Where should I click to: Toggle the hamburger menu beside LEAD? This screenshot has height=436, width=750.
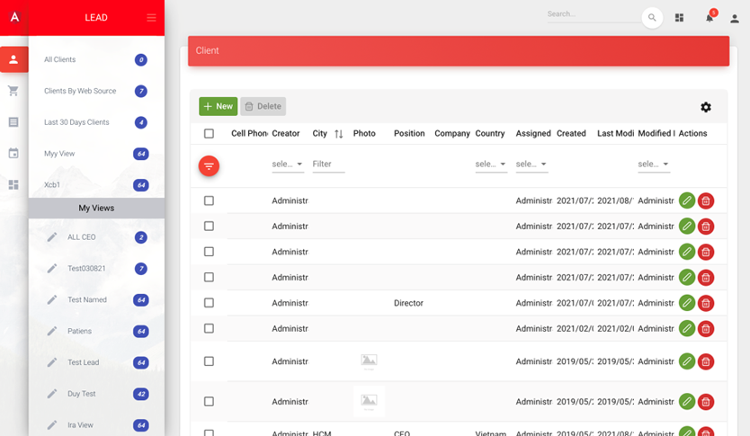tap(151, 18)
